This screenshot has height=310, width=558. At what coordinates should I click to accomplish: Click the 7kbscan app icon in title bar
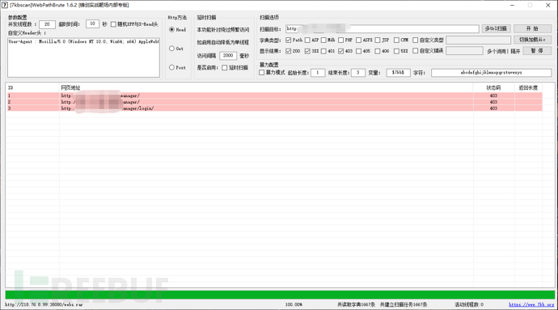pos(5,5)
